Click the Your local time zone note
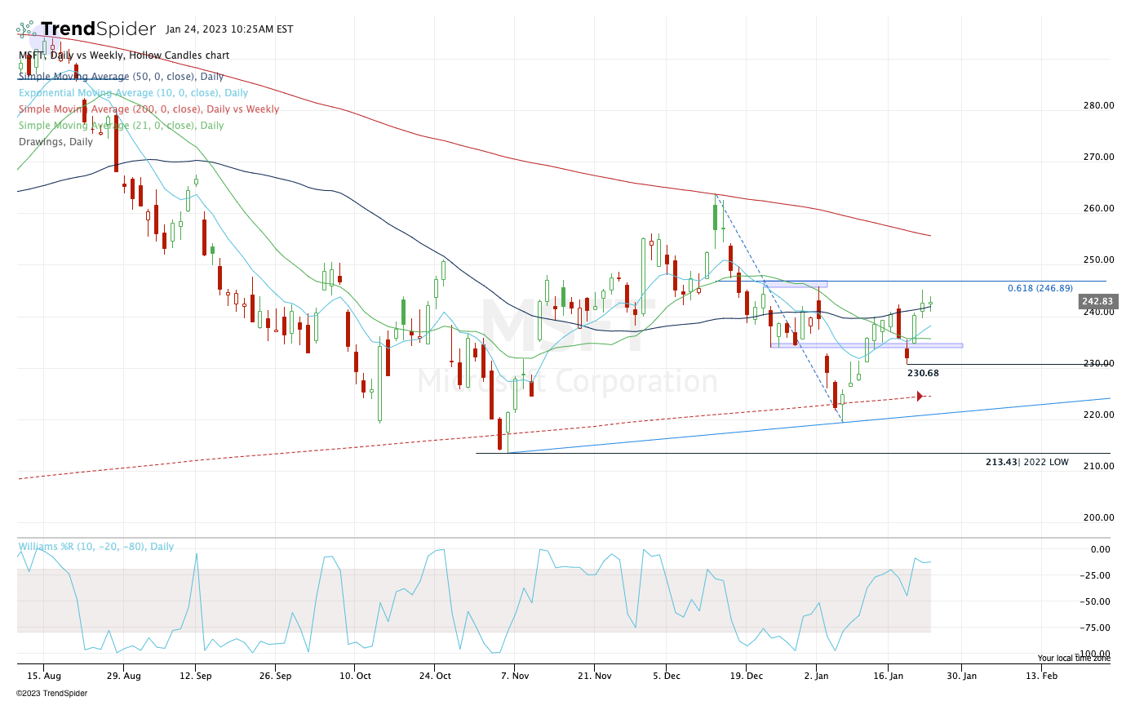This screenshot has width=1135, height=701. tap(1074, 658)
